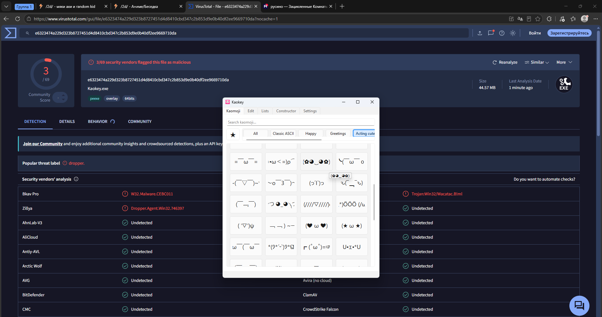Downvote the Community Score with down arrow

[x=63, y=100]
